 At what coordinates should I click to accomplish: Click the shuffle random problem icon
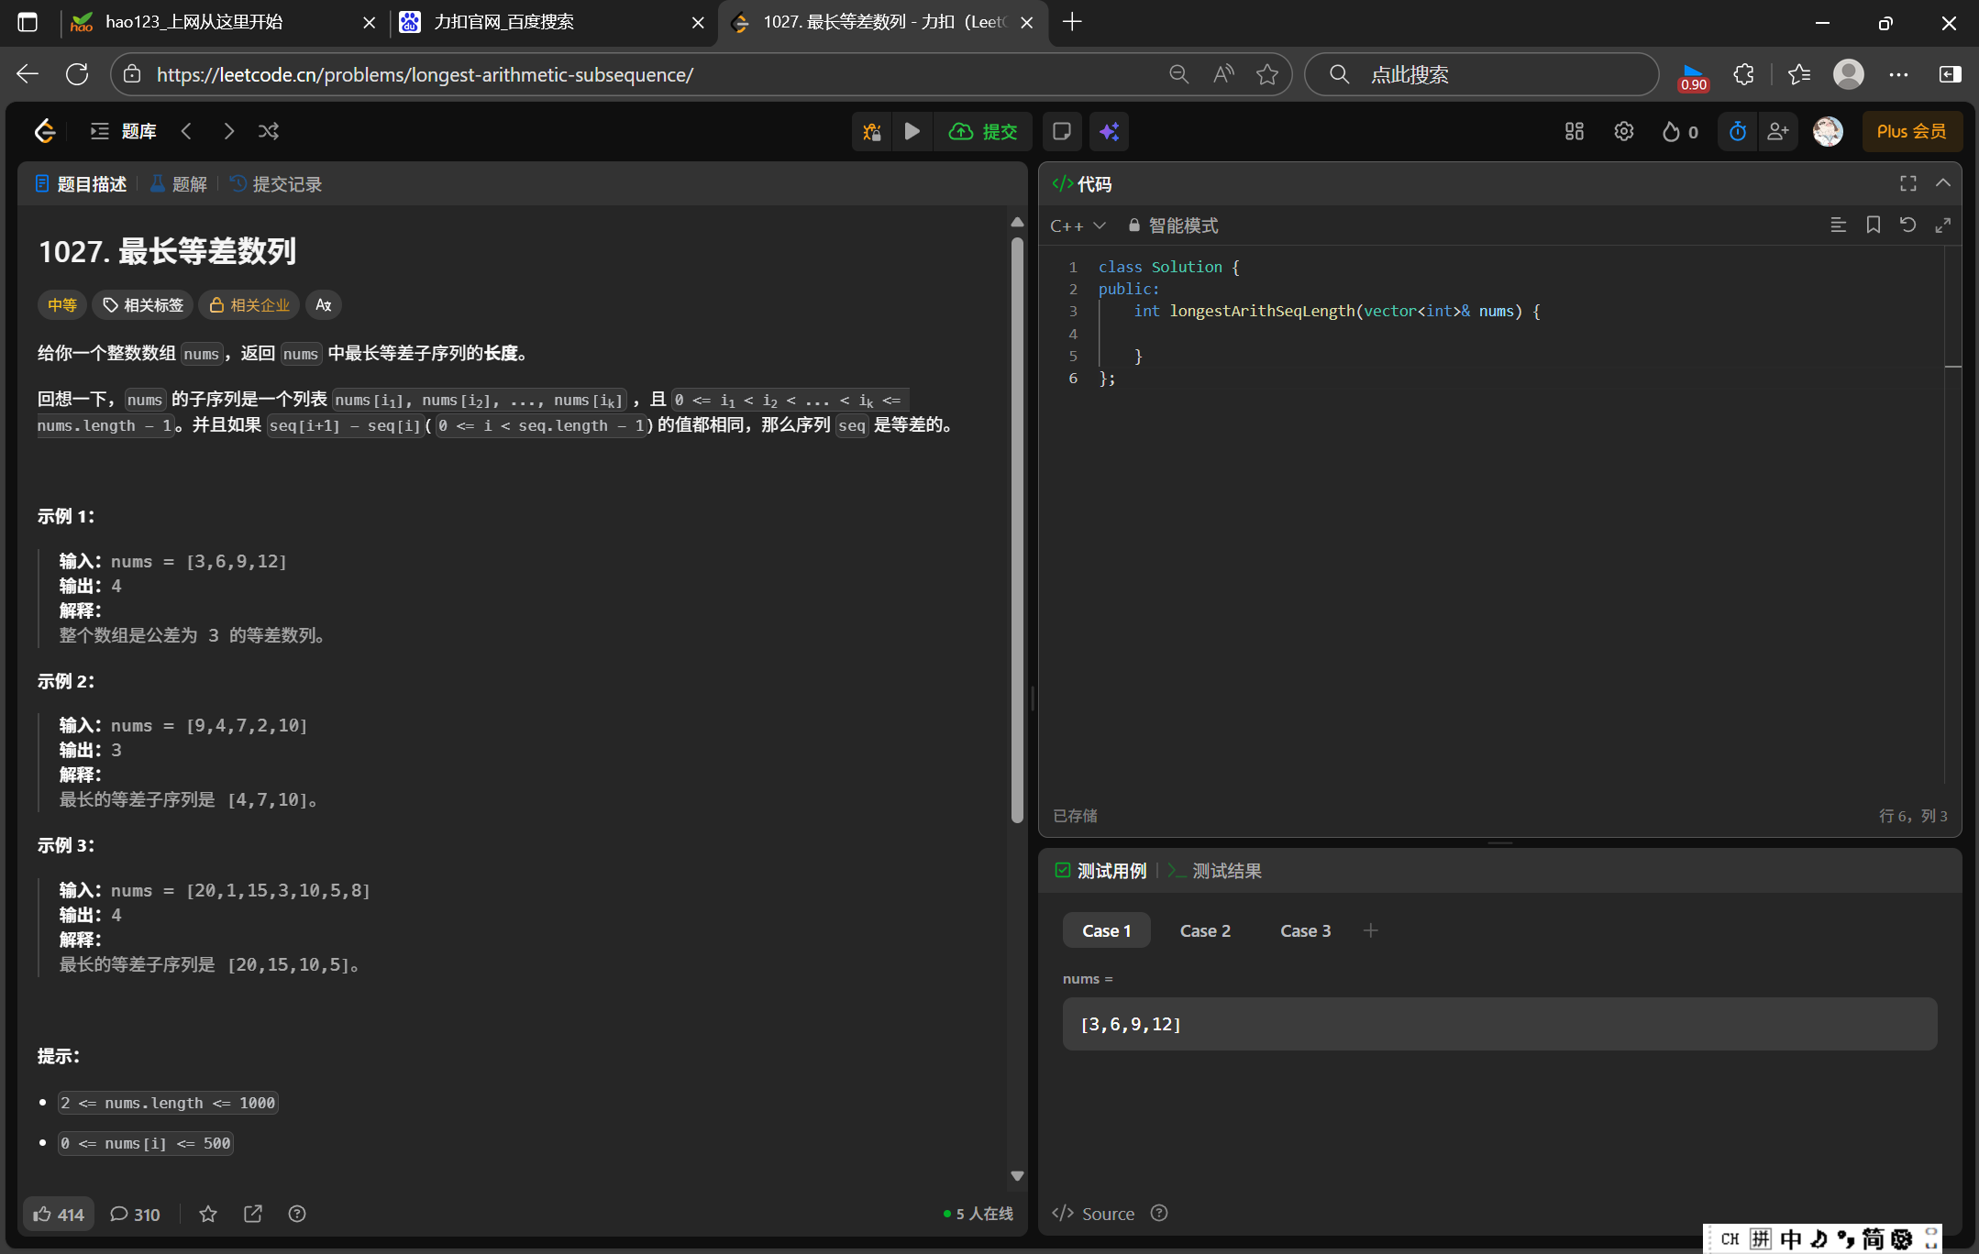click(269, 131)
